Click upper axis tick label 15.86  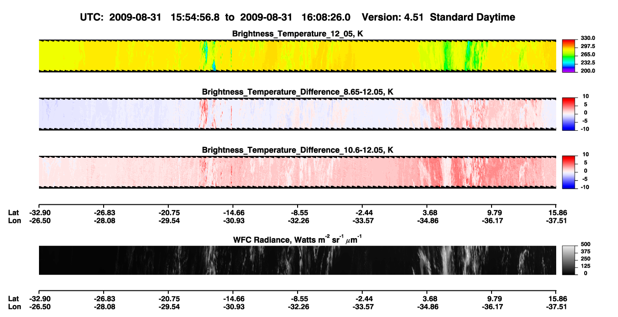[x=556, y=213]
